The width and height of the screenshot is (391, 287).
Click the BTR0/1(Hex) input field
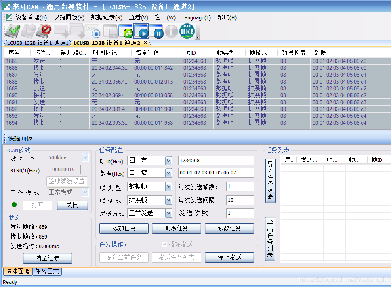click(64, 170)
